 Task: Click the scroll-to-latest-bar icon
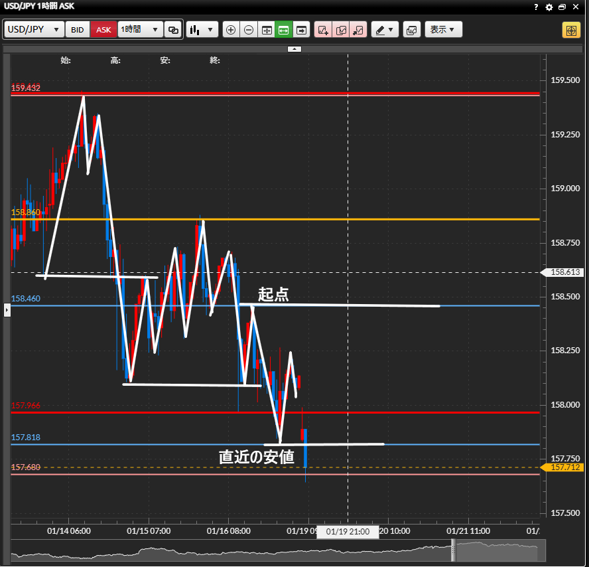[302, 30]
